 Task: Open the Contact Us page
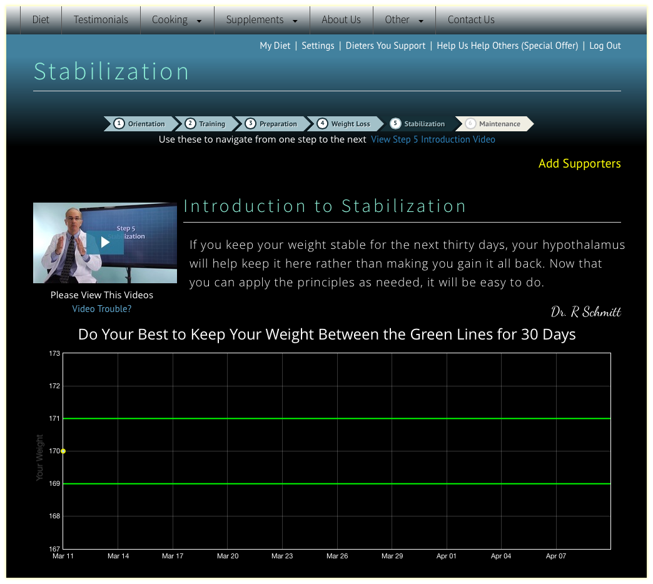(x=471, y=20)
